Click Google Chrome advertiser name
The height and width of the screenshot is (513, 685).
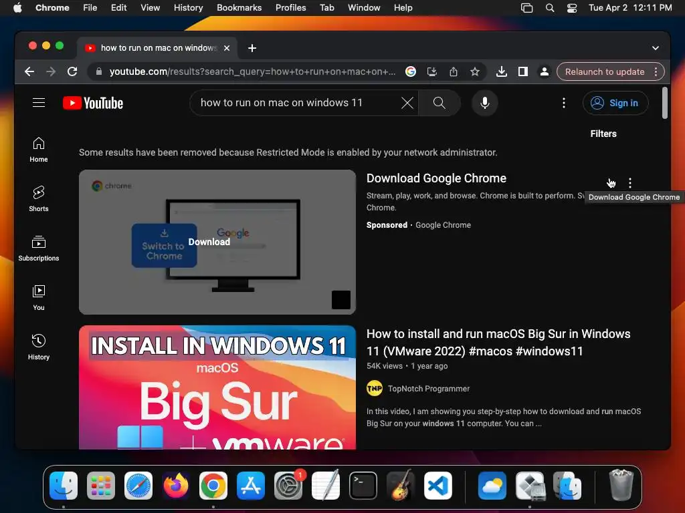(443, 225)
